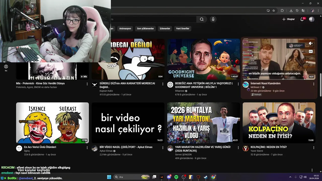This screenshot has height=181, width=322.
Task: Select the Yeni öneriler filter chip
Action: coord(183,28)
